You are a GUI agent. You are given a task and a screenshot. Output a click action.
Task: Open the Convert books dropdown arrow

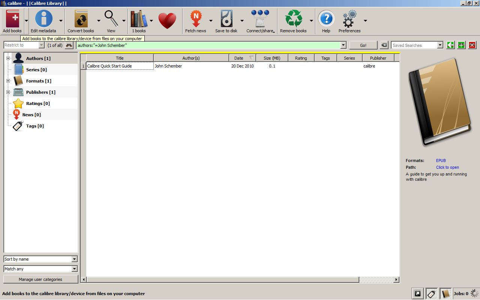pos(99,21)
